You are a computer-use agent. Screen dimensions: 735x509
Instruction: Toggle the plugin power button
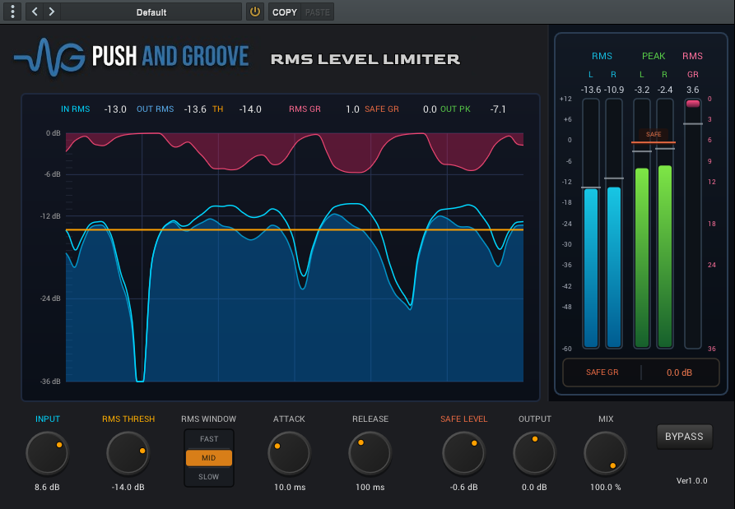coord(255,12)
